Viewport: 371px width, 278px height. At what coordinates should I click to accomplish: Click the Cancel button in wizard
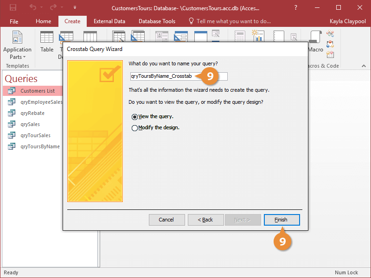click(x=166, y=220)
